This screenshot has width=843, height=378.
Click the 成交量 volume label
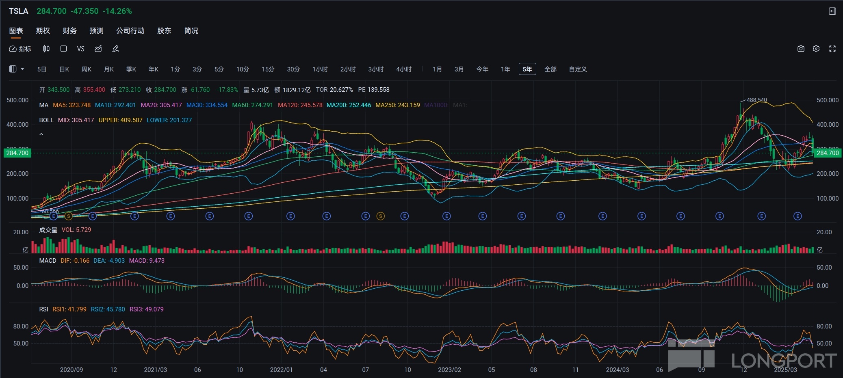[x=48, y=230]
